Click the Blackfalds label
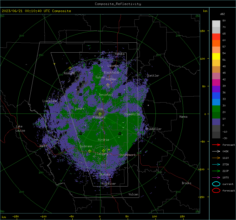 click(111, 72)
